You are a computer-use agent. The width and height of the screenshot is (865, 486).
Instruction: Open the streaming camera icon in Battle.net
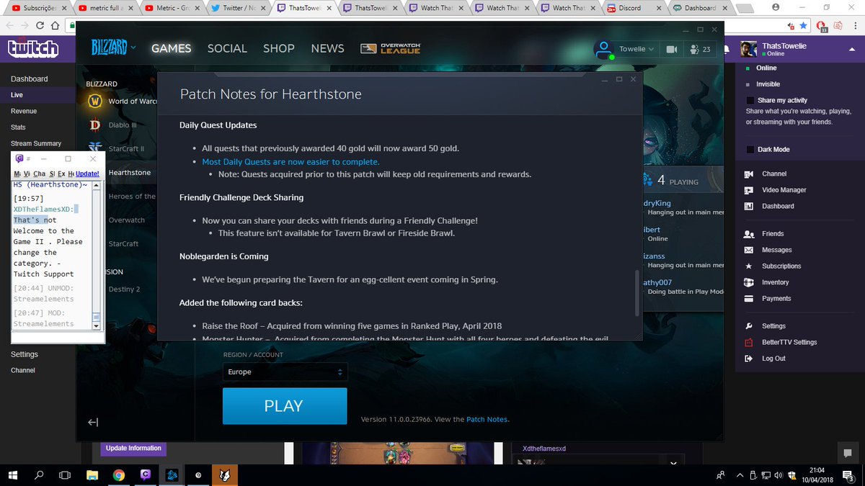point(672,49)
